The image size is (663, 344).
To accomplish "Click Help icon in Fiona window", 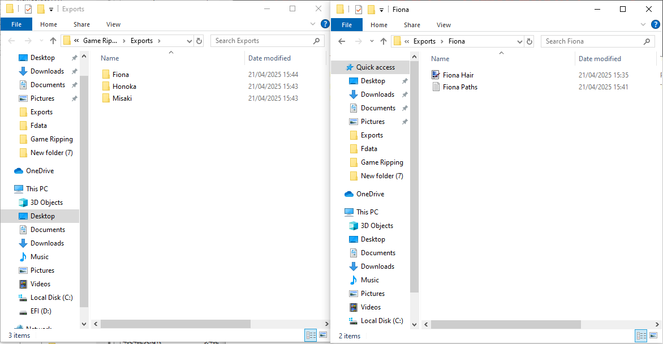I will coord(656,24).
